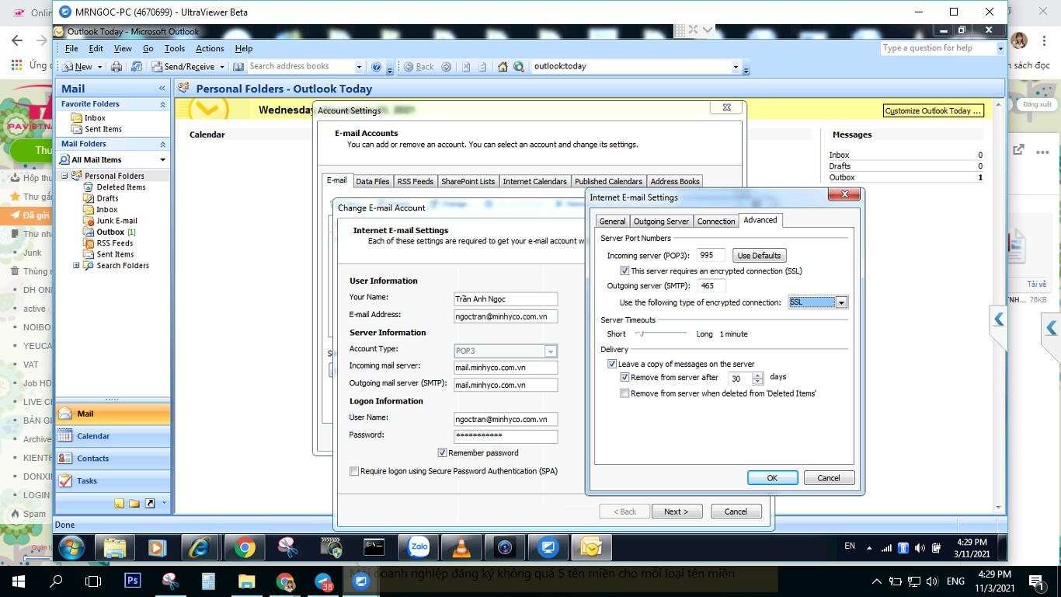Click Use Defaults button
The height and width of the screenshot is (597, 1061).
(x=759, y=255)
